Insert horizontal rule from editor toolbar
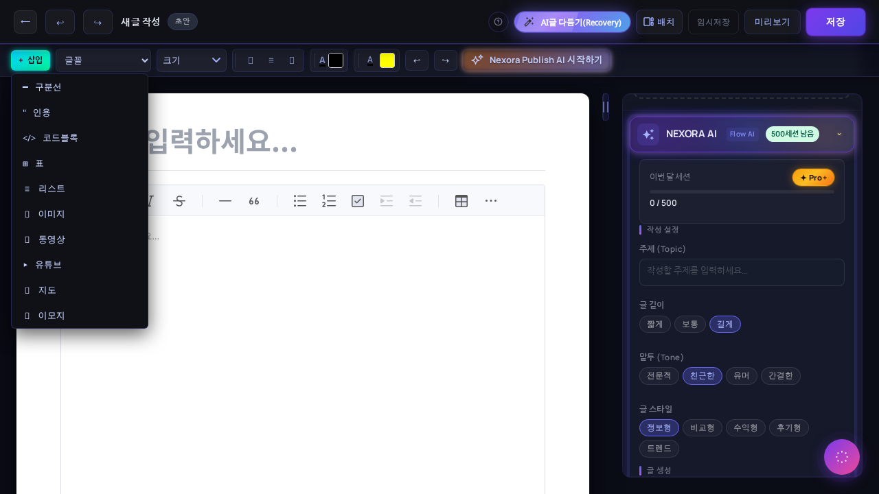 click(x=225, y=201)
